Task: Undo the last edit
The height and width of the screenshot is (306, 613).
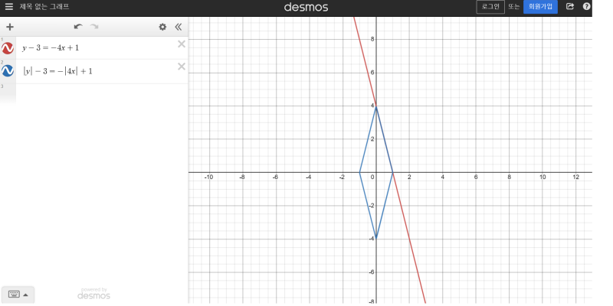Action: click(x=78, y=27)
